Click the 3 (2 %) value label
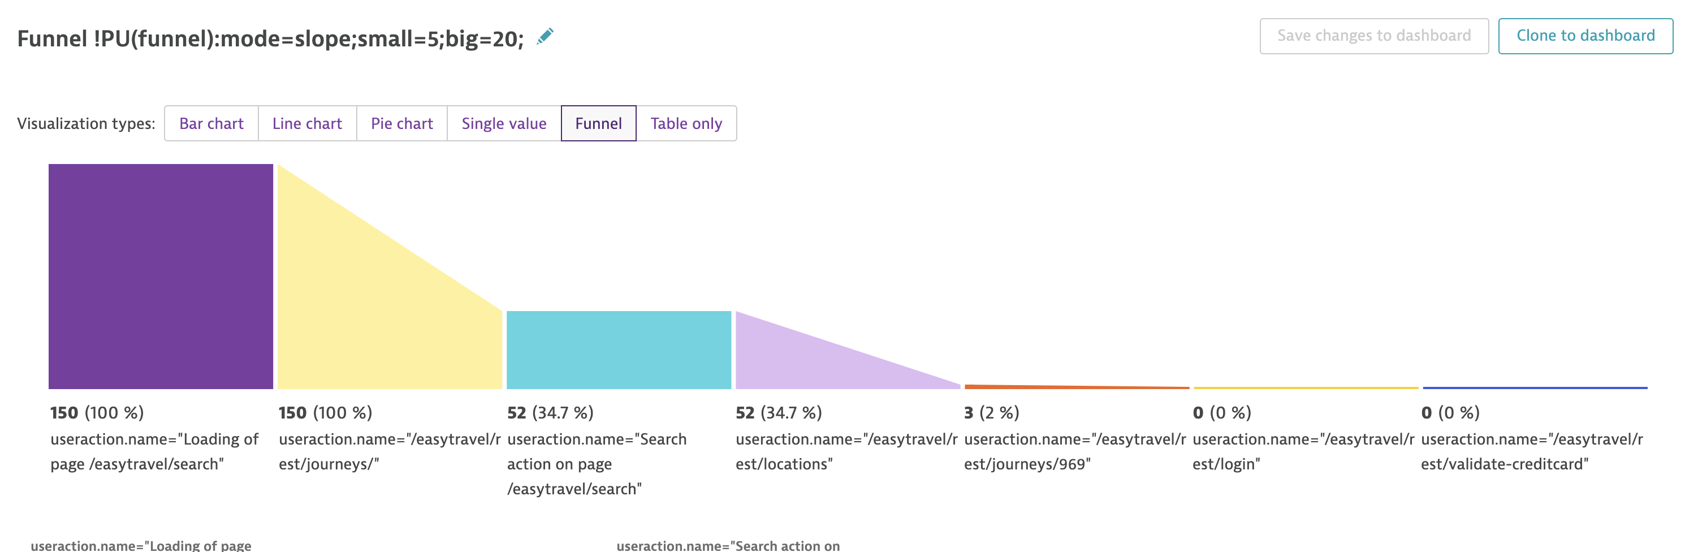This screenshot has height=552, width=1685. coord(991,413)
